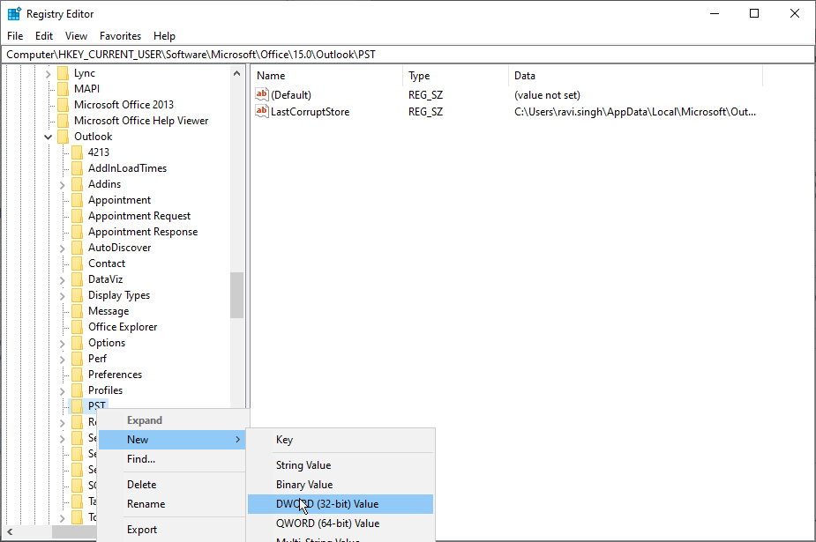This screenshot has width=816, height=542.
Task: Click the string icon of LastCorruptStore
Action: 262,111
